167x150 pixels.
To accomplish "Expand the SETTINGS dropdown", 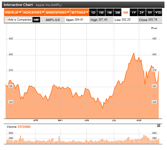I will [x=80, y=12].
